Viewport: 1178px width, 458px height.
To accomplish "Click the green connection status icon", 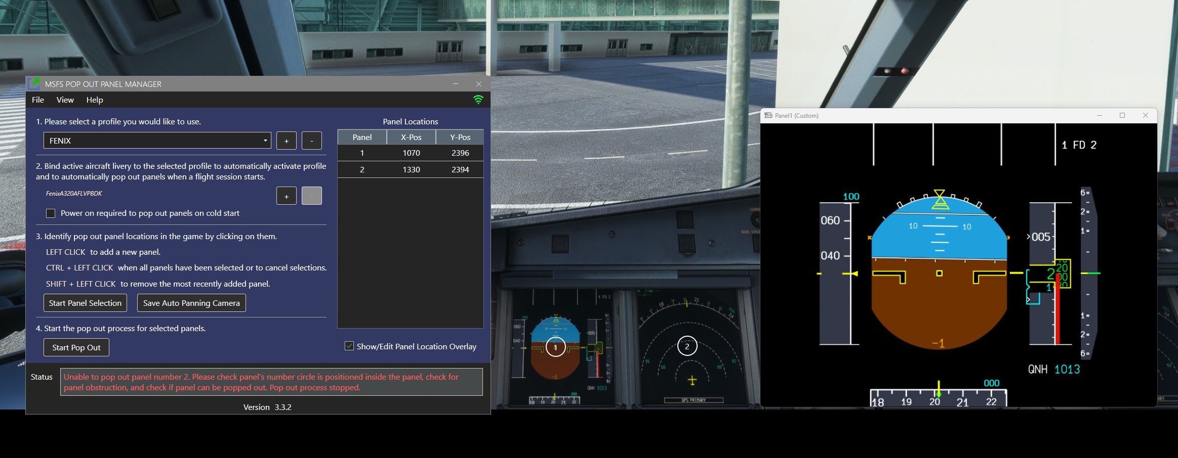I will coord(478,100).
